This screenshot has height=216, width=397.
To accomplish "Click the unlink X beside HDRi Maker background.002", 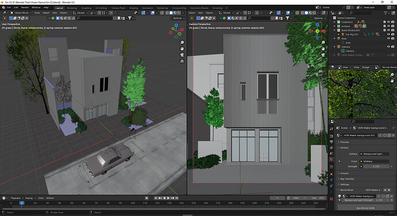I will pos(393,136).
